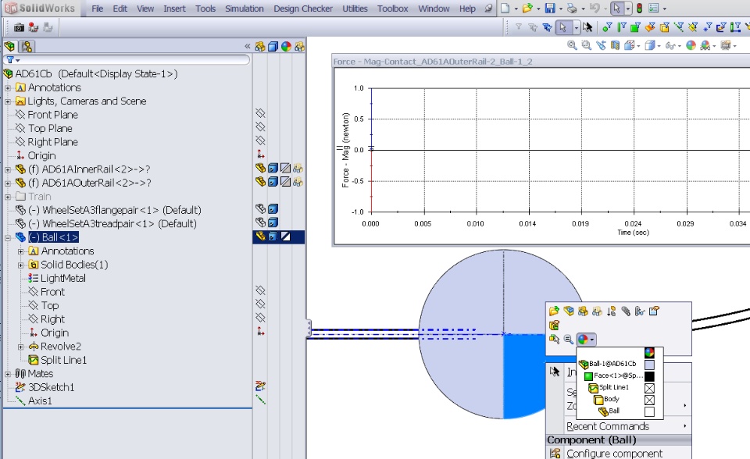Select Axis1 in the feature tree

coord(40,400)
